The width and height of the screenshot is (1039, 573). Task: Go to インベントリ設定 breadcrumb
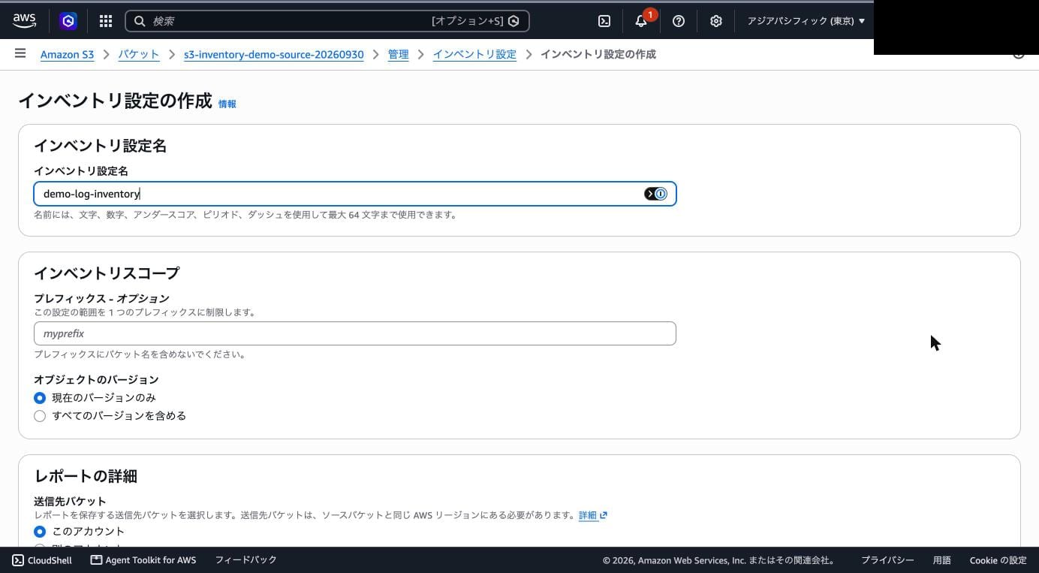(474, 54)
